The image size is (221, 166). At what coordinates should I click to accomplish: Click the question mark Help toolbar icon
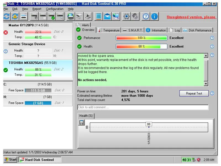tap(146, 17)
